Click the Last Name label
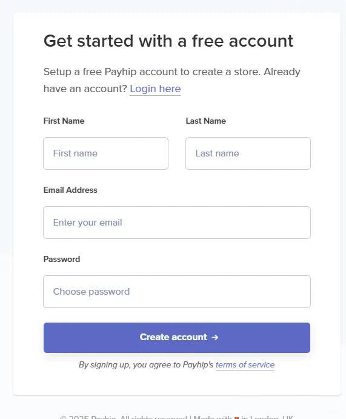The height and width of the screenshot is (419, 346). (x=206, y=121)
